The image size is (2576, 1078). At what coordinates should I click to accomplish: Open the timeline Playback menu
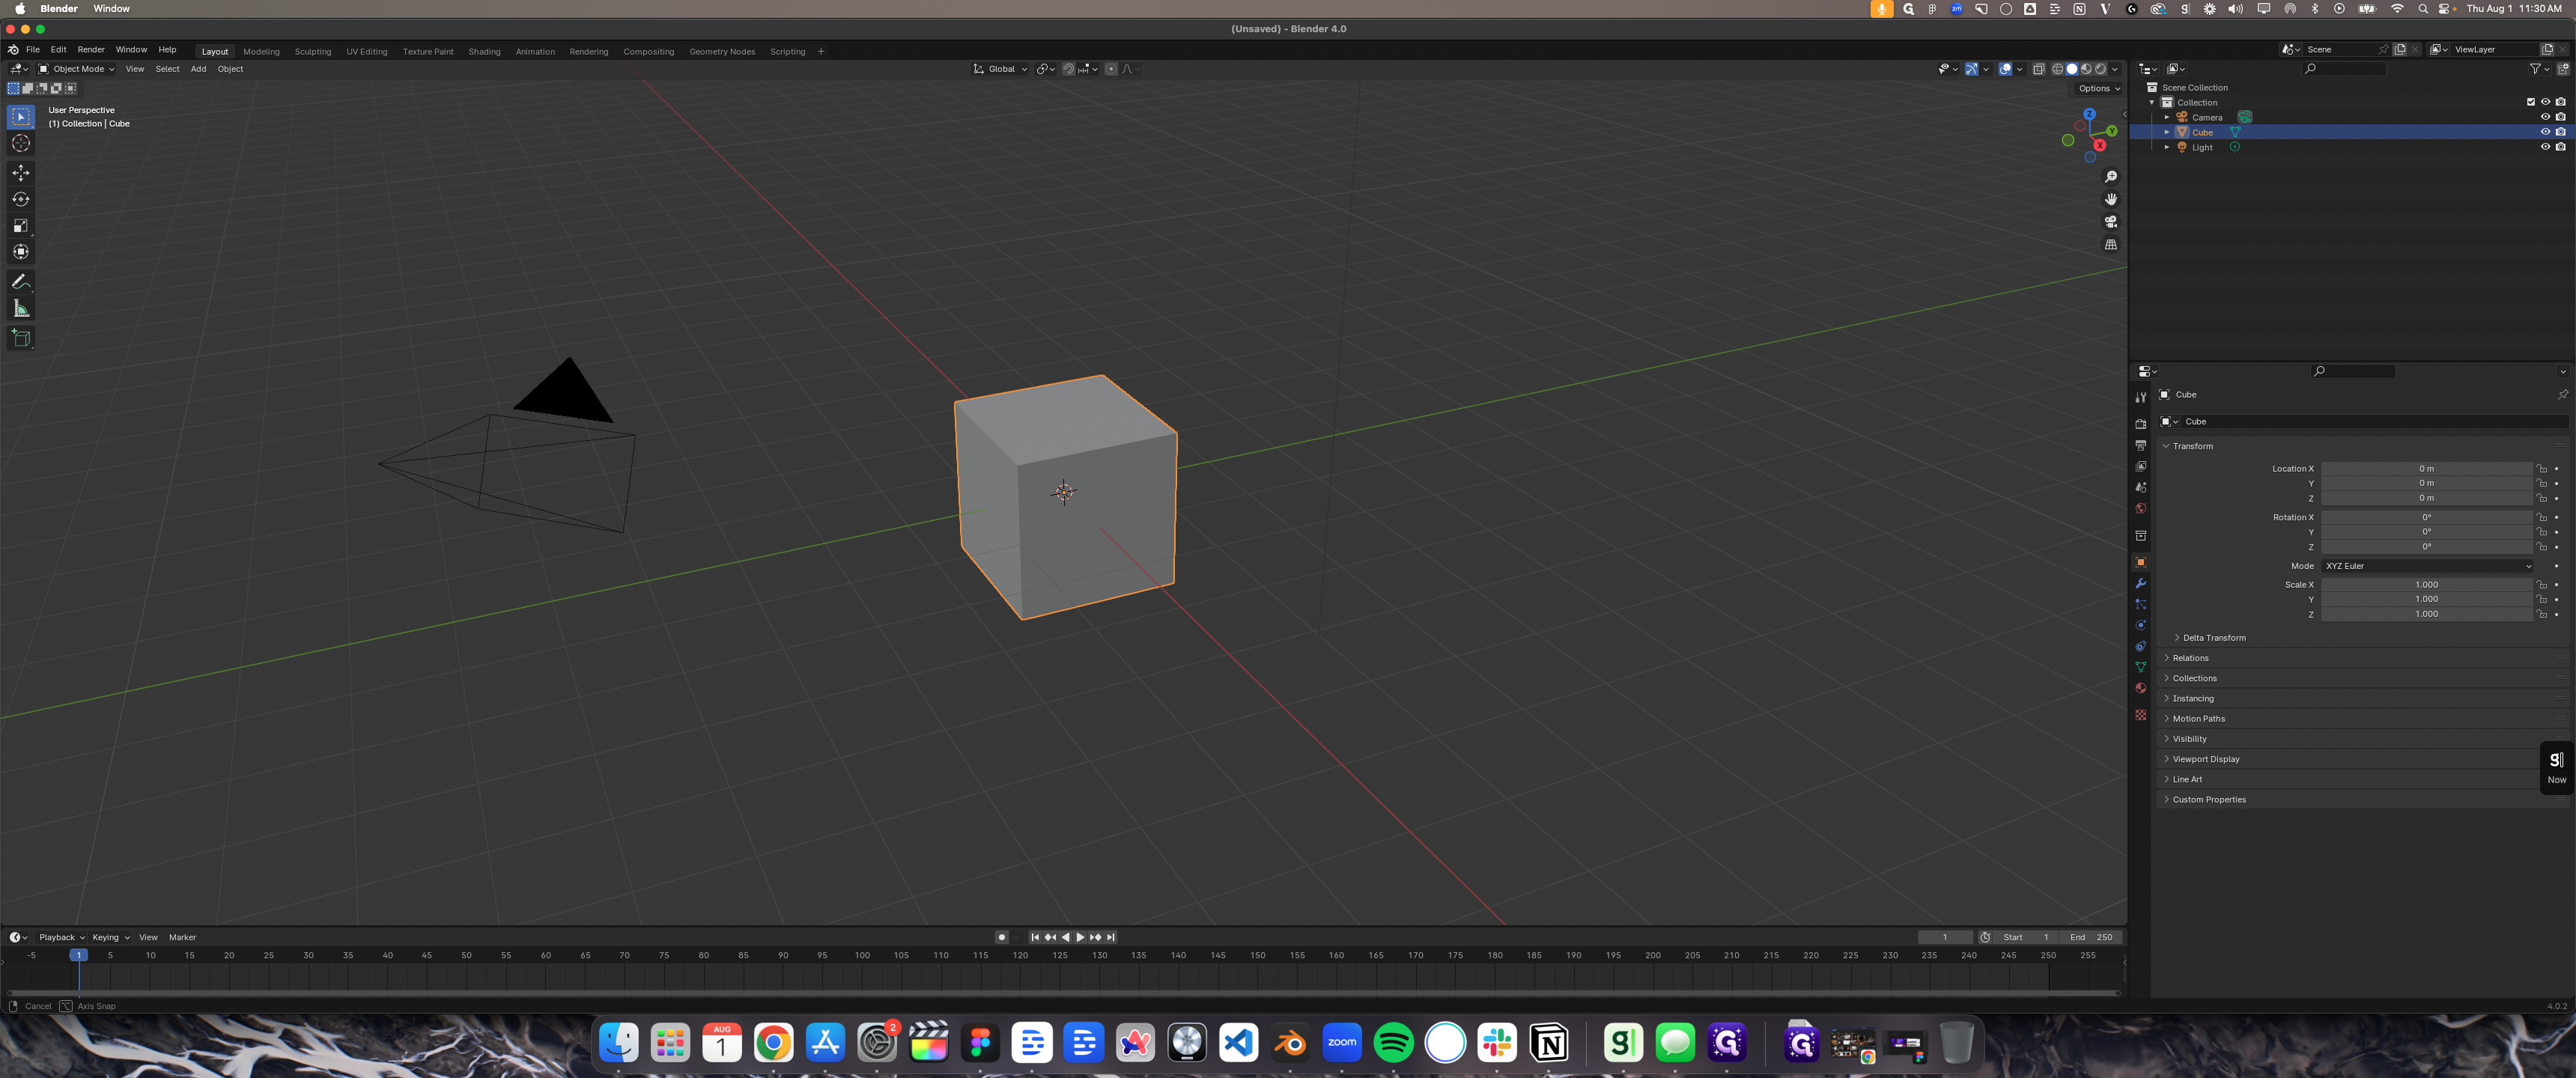pyautogui.click(x=61, y=937)
